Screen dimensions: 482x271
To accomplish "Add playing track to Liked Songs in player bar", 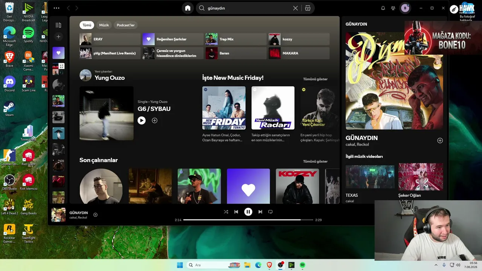I will (95, 215).
